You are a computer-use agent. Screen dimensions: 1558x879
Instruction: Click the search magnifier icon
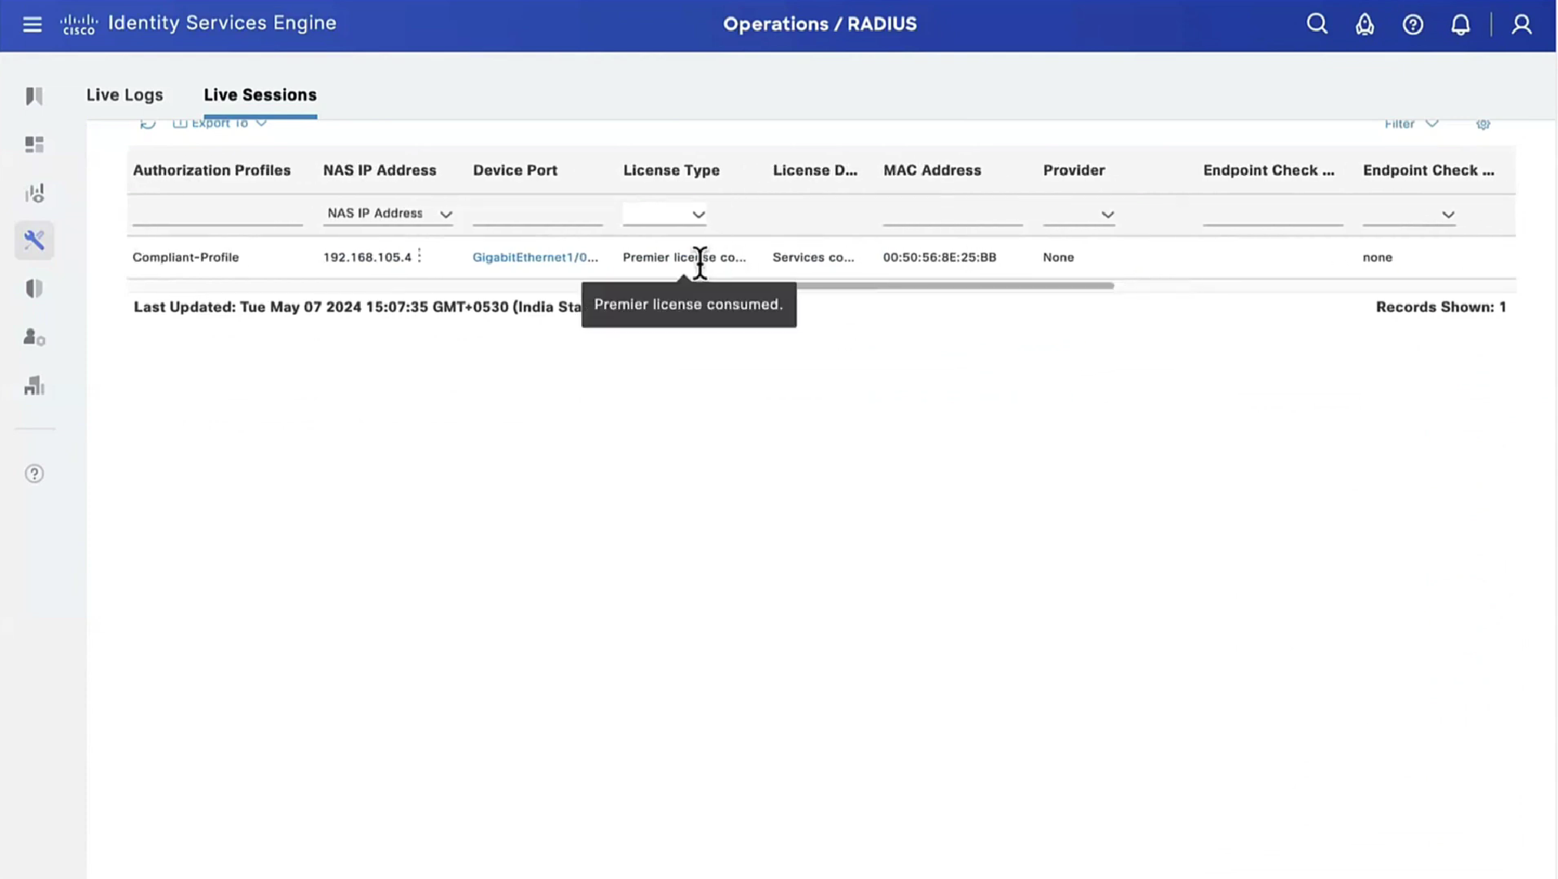(1317, 25)
